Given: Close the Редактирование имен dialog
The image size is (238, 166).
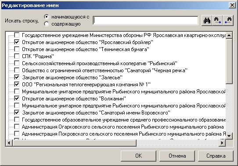Looking at the screenshot, I should (232, 5).
